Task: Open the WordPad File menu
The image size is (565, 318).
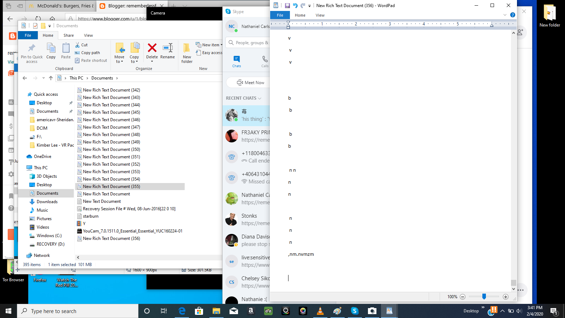Action: coord(280,15)
